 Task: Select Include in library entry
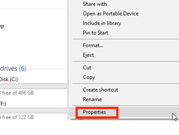pos(102,23)
